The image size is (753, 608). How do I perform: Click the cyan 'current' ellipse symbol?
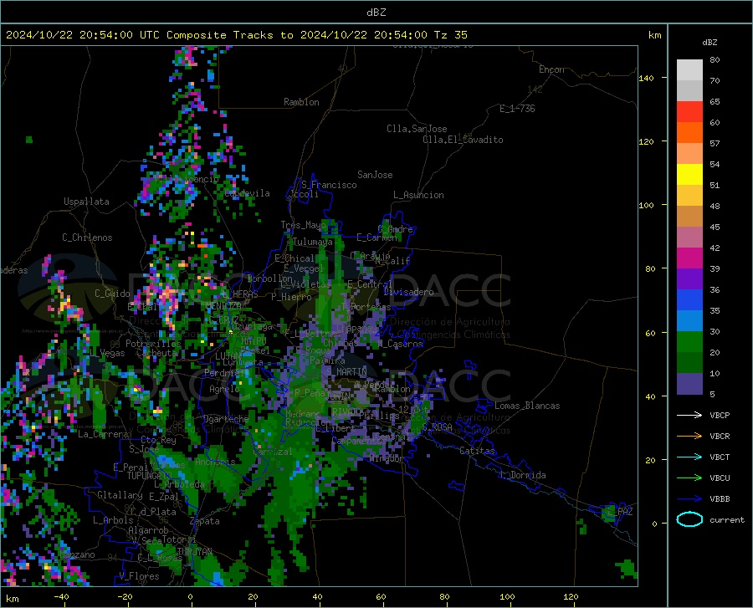[689, 519]
